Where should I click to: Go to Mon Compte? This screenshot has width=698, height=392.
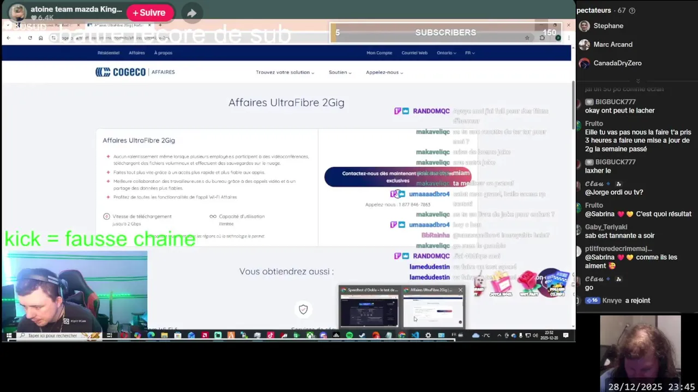point(379,53)
